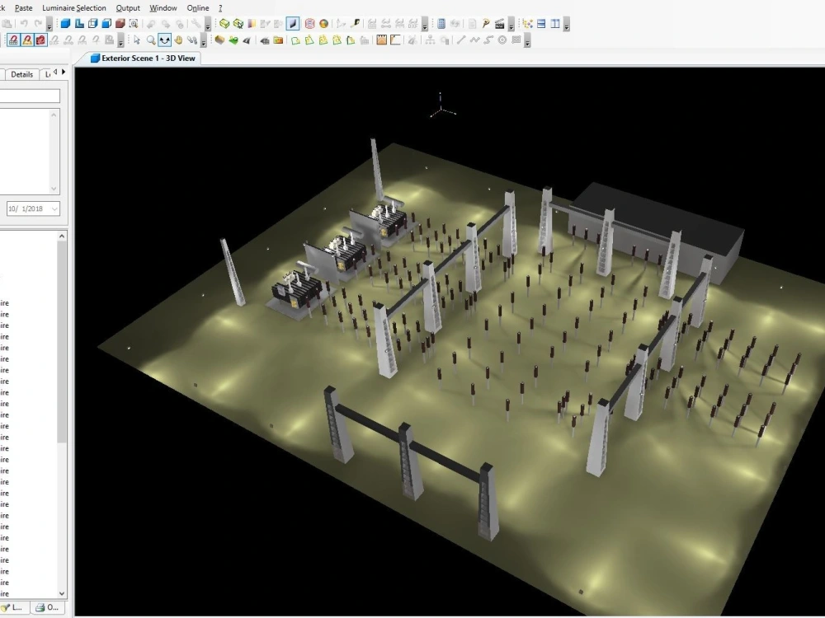Open the movie maker clapperboard tool
This screenshot has height=618, width=825.
point(500,23)
